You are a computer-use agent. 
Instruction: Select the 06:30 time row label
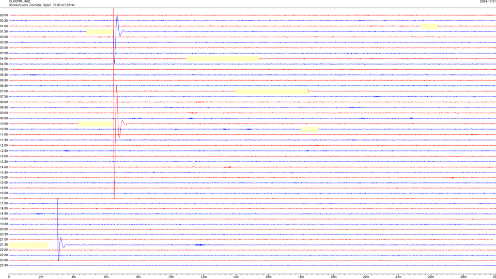4,86
